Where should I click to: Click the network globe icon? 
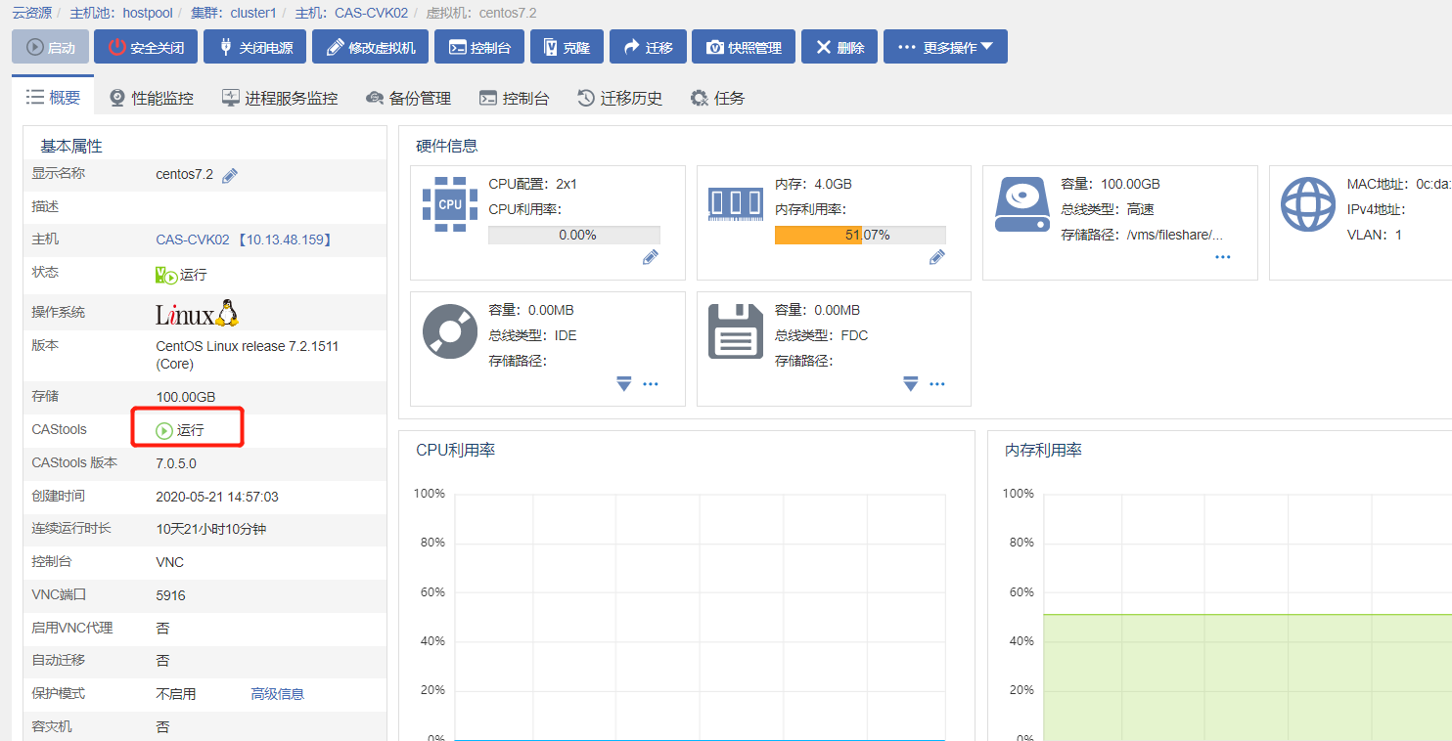tap(1308, 204)
